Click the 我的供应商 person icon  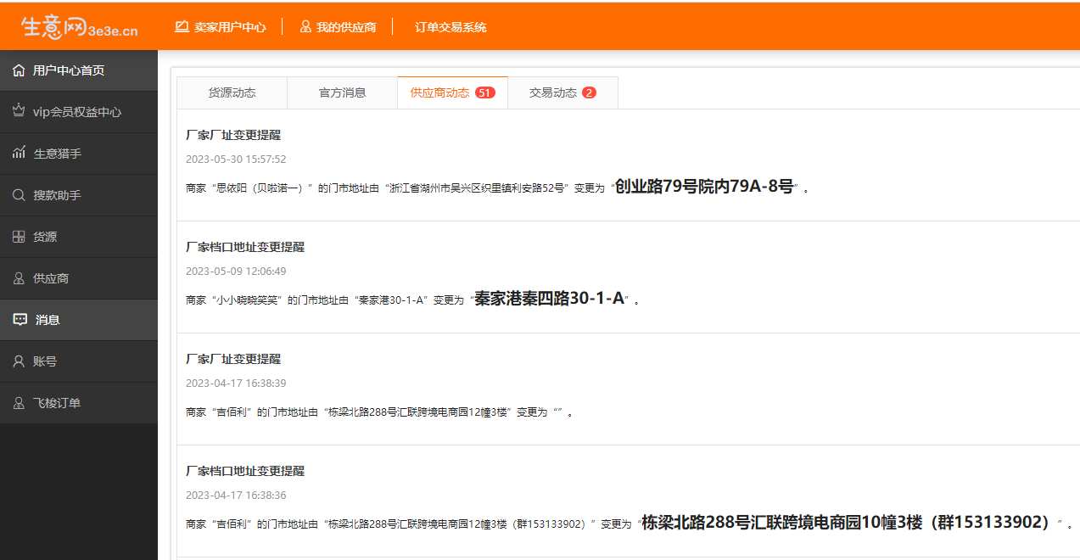coord(305,27)
